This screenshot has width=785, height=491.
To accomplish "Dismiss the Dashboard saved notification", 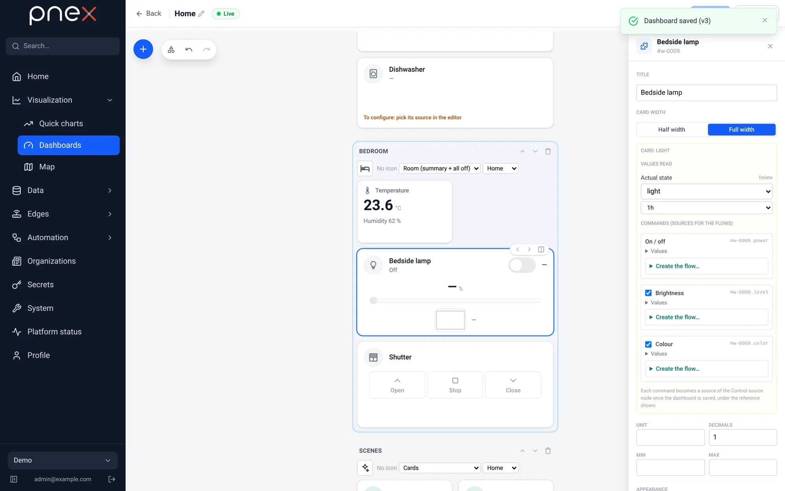I will (x=765, y=20).
